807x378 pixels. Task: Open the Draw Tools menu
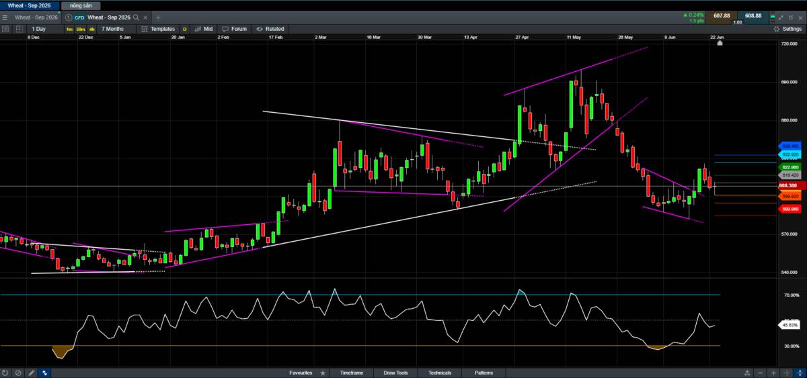[395, 373]
